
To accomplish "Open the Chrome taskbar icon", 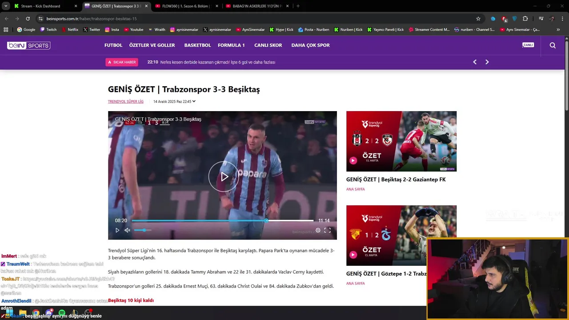I will pyautogui.click(x=36, y=313).
